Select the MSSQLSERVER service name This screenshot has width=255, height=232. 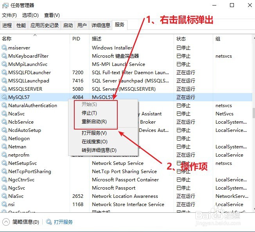coord(25,89)
